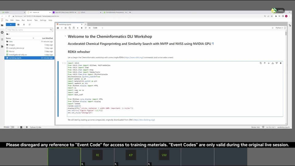Screen dimensions: 295x166
Task: Switch kernel by clicking Python 3 label
Action: pyautogui.click(x=279, y=28)
